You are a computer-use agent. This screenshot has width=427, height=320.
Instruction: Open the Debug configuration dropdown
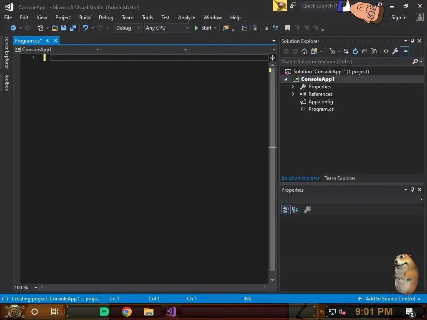pos(128,28)
